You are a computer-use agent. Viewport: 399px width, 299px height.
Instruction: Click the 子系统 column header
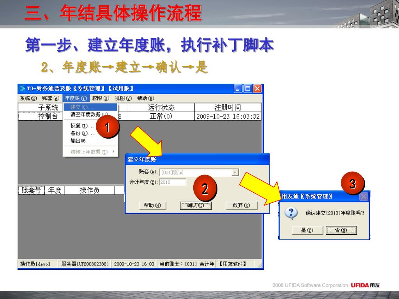[x=41, y=107]
